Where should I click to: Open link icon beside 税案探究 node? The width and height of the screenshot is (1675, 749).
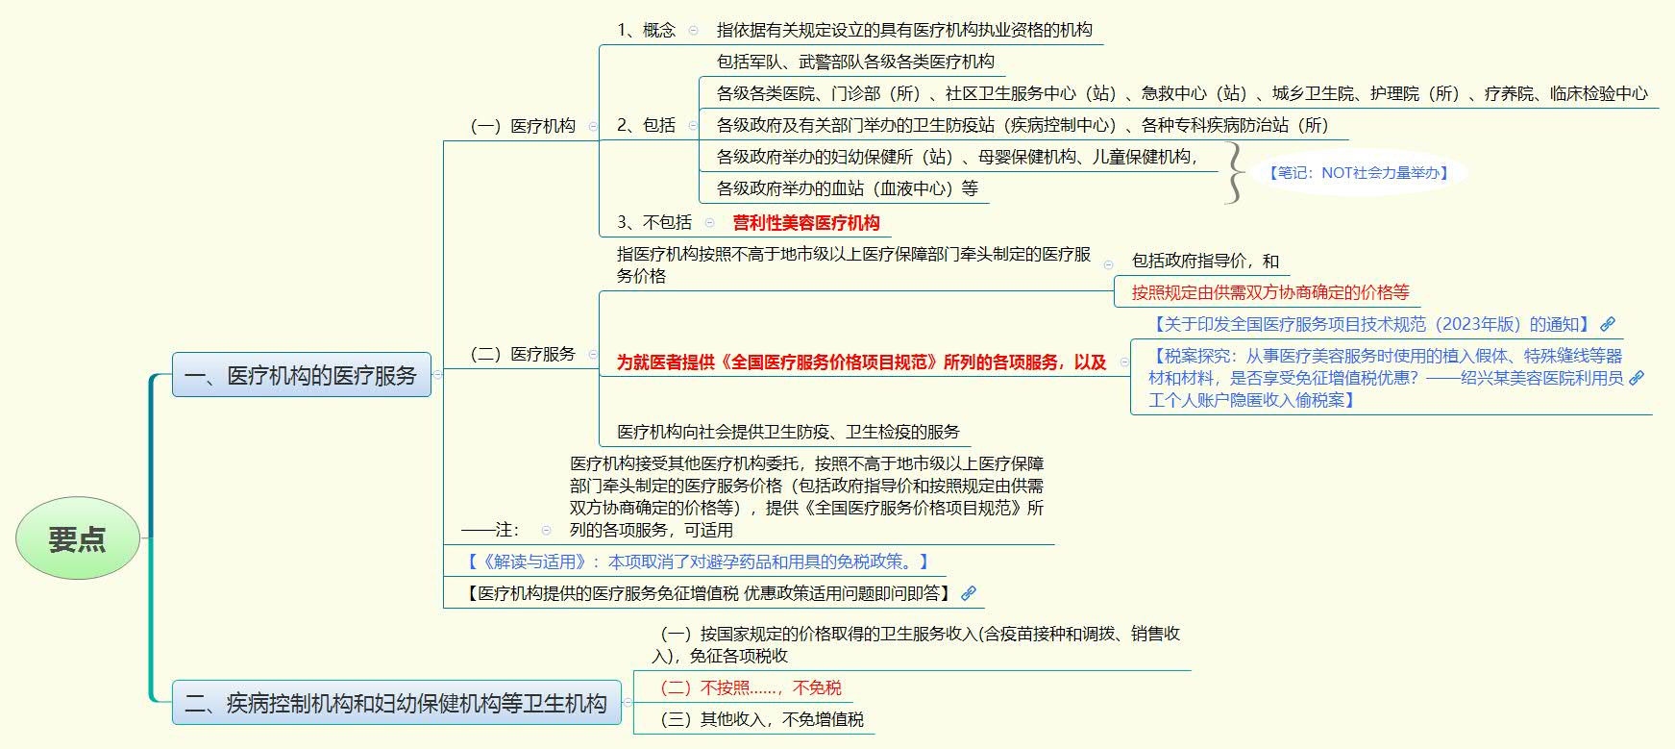[x=1637, y=378]
